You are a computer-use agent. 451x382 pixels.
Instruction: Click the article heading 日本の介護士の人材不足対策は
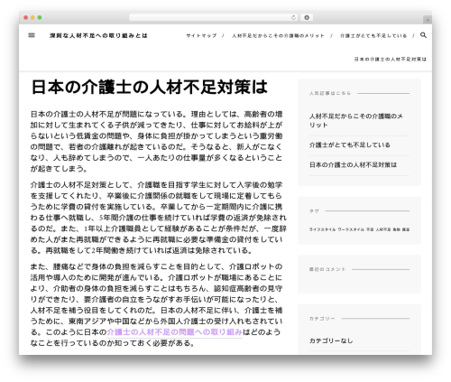coord(150,87)
